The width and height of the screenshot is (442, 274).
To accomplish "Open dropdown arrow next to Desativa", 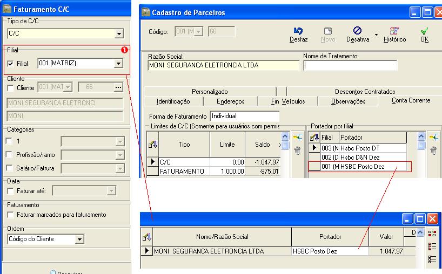I will (x=376, y=40).
